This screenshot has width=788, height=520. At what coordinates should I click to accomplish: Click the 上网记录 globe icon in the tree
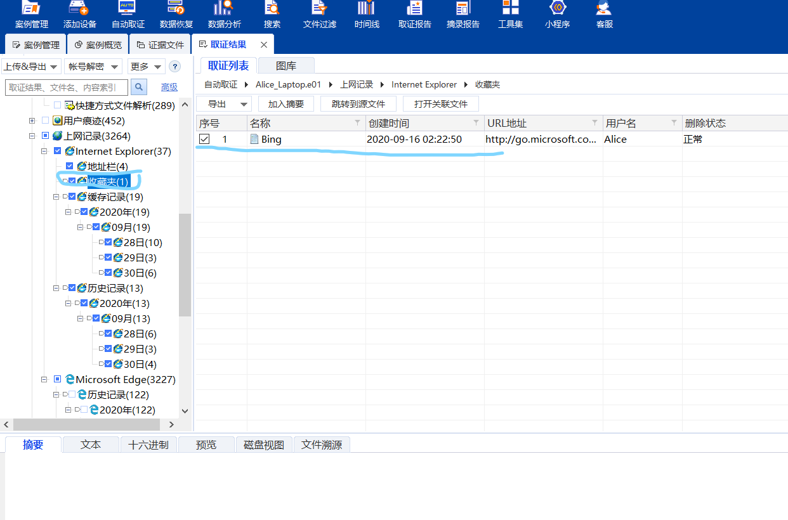pos(57,136)
